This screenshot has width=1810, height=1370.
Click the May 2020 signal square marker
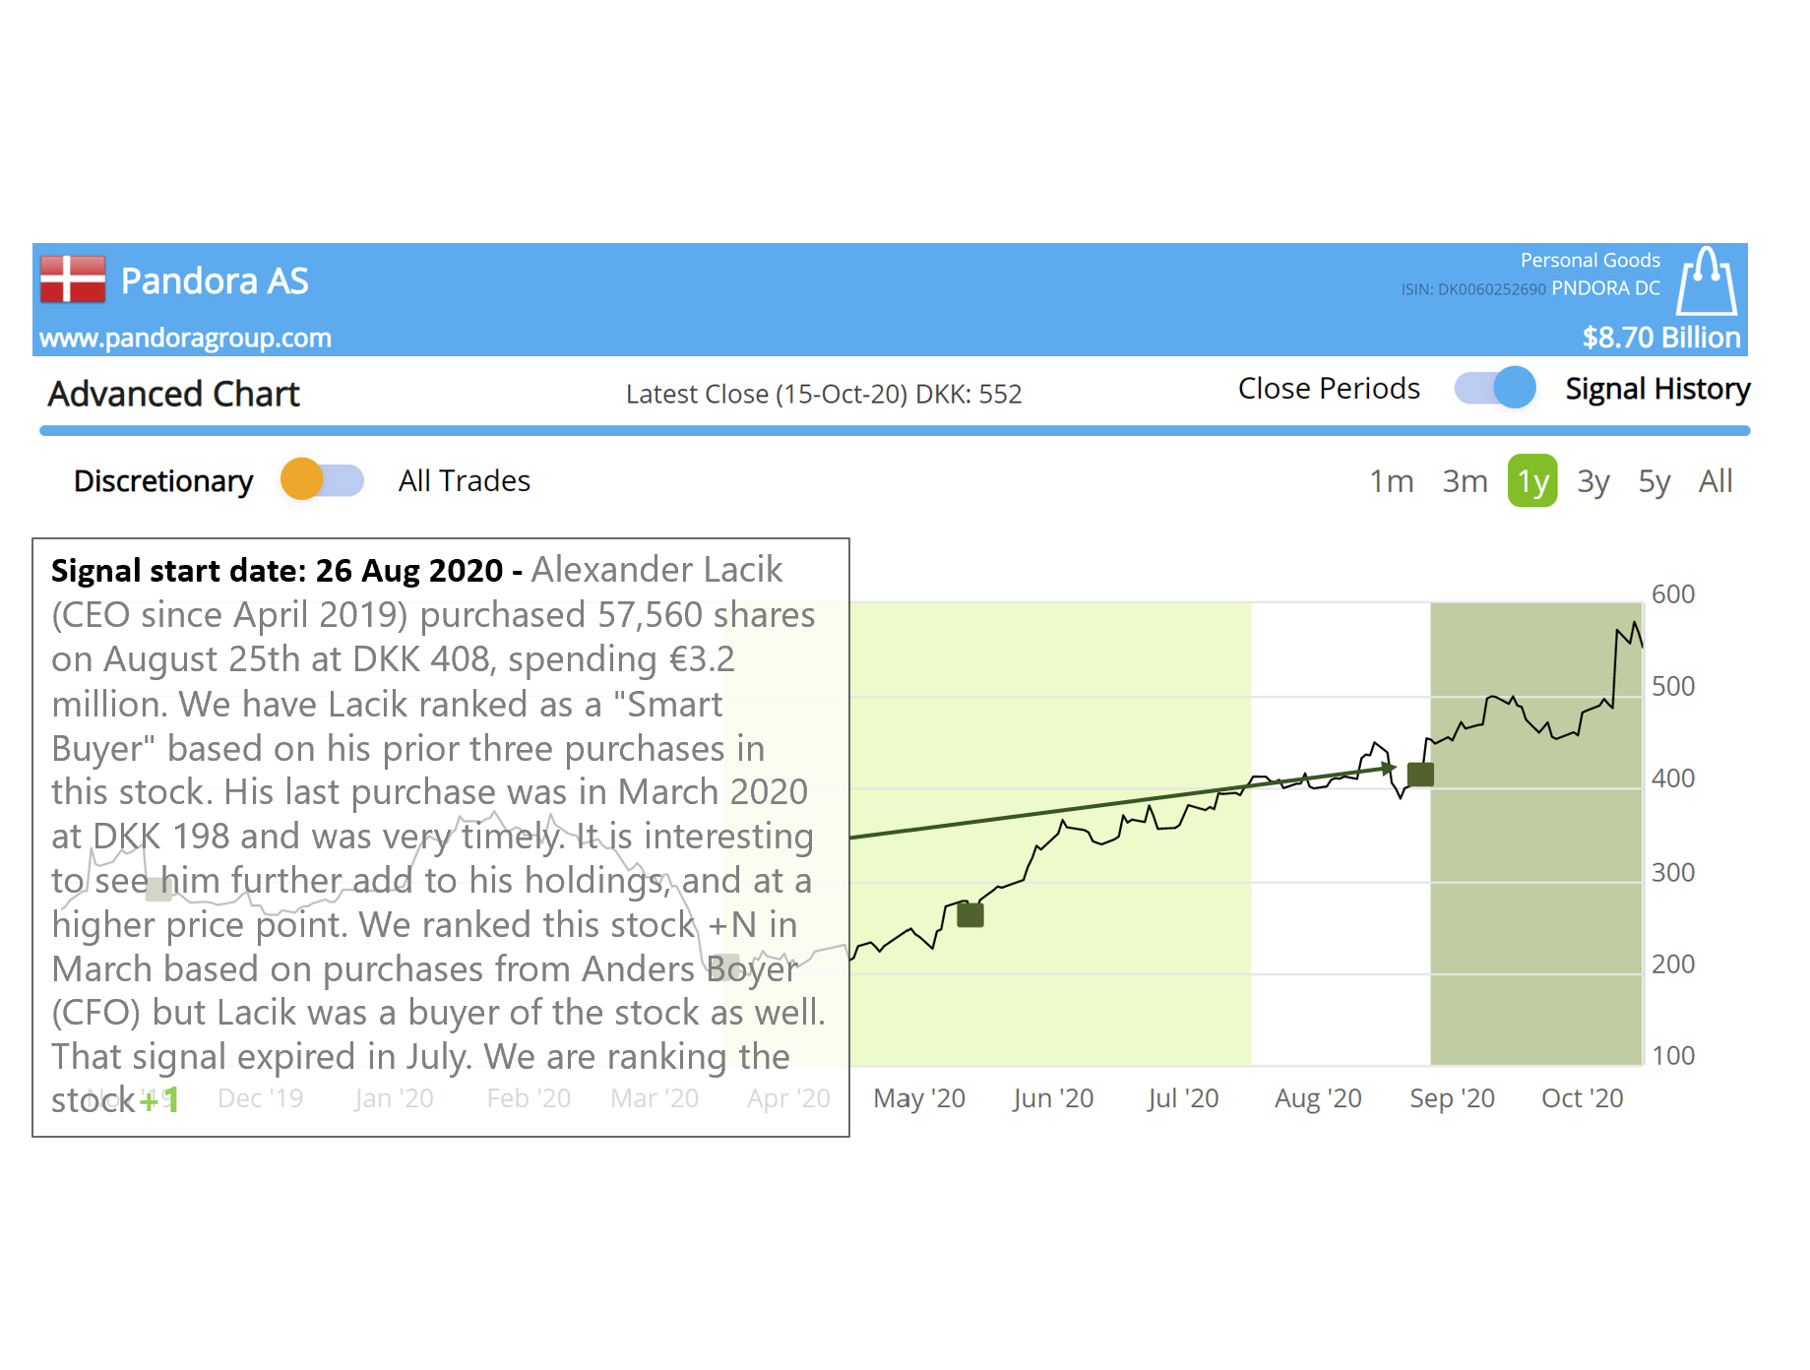[x=970, y=914]
